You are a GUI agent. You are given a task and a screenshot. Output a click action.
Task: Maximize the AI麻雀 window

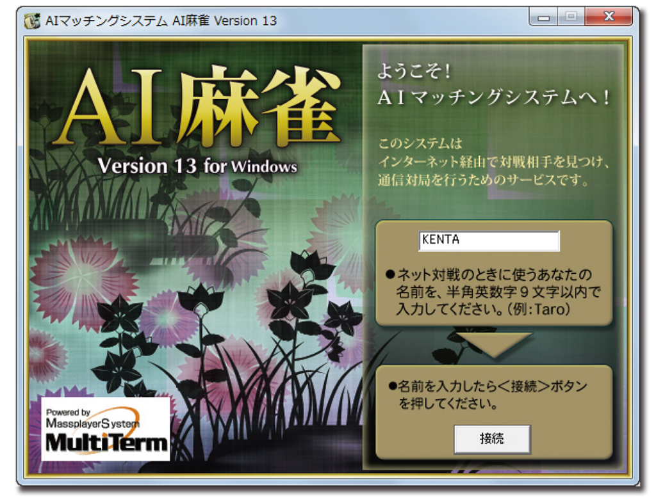coord(571,17)
